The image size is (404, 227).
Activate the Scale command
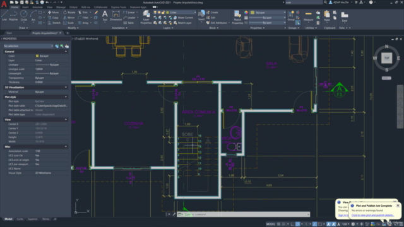point(68,23)
